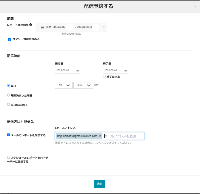Select 毎週決まった曜日 radio option
This screenshot has height=194, width=200.
pyautogui.click(x=8, y=95)
